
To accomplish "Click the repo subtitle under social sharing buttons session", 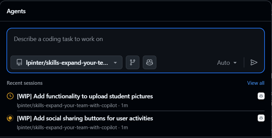I will [72, 127].
